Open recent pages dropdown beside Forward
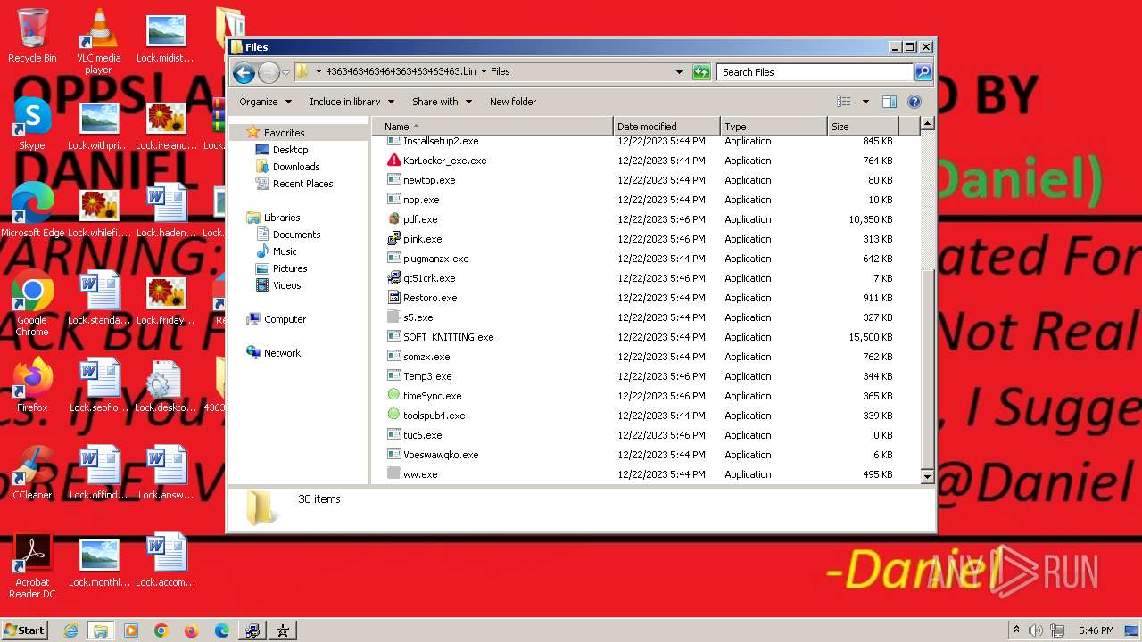The width and height of the screenshot is (1142, 642). 285,72
